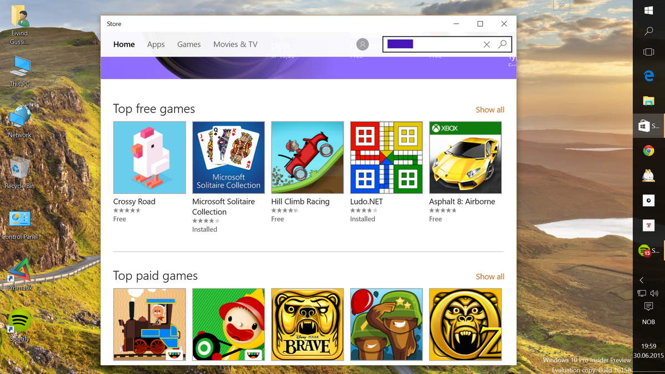The image size is (665, 374).
Task: Switch the NOB input language indicator
Action: click(648, 322)
